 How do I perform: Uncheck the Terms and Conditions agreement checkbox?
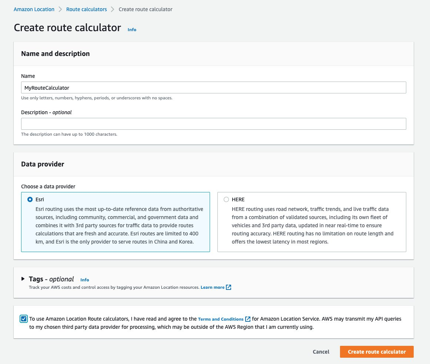(x=24, y=318)
